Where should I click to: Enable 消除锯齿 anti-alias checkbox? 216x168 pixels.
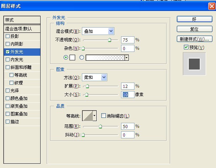coord(103,116)
